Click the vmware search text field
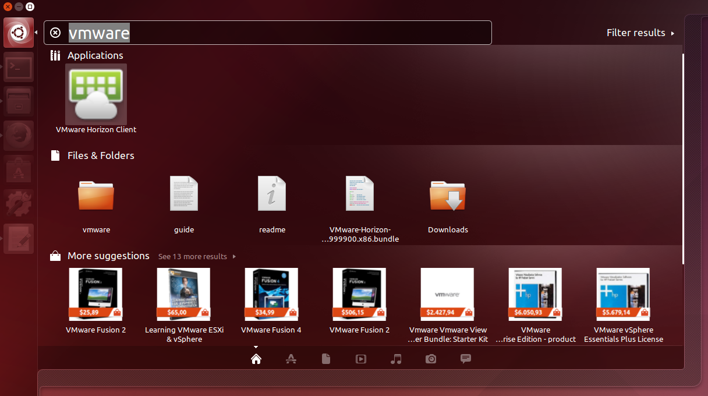 coord(268,33)
